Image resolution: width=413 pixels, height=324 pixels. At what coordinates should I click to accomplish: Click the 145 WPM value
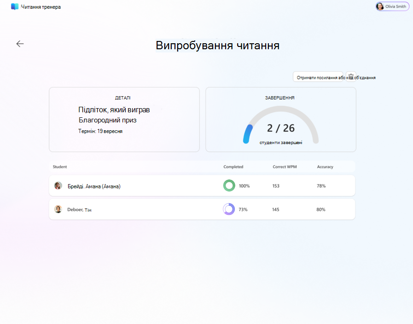coord(275,209)
